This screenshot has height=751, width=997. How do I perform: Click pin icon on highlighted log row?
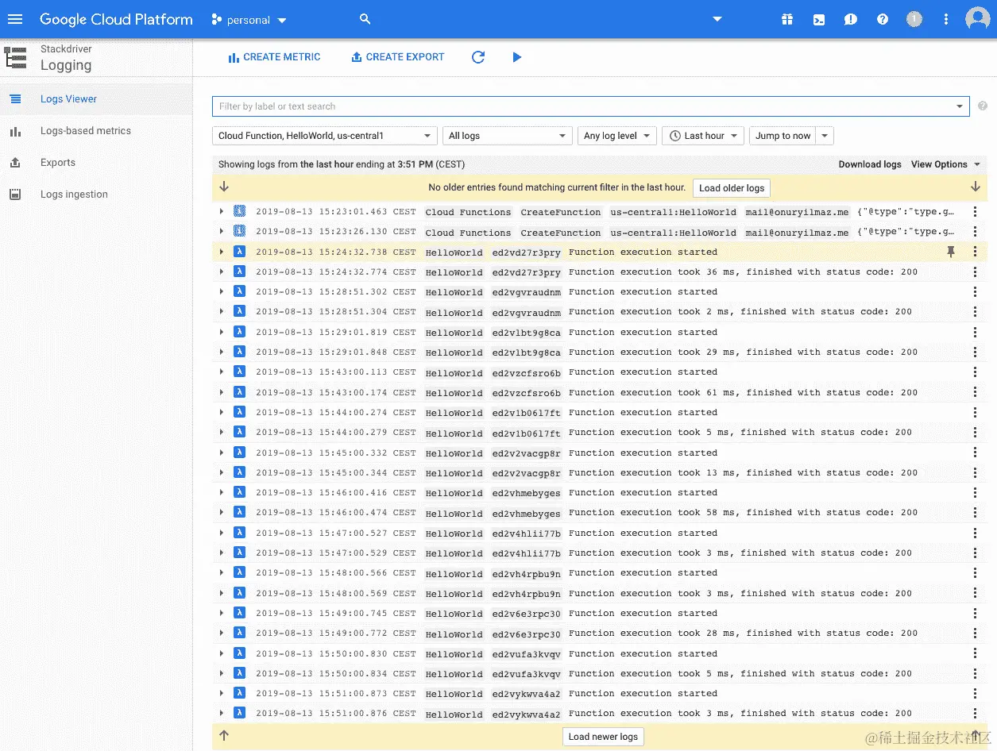pos(951,252)
